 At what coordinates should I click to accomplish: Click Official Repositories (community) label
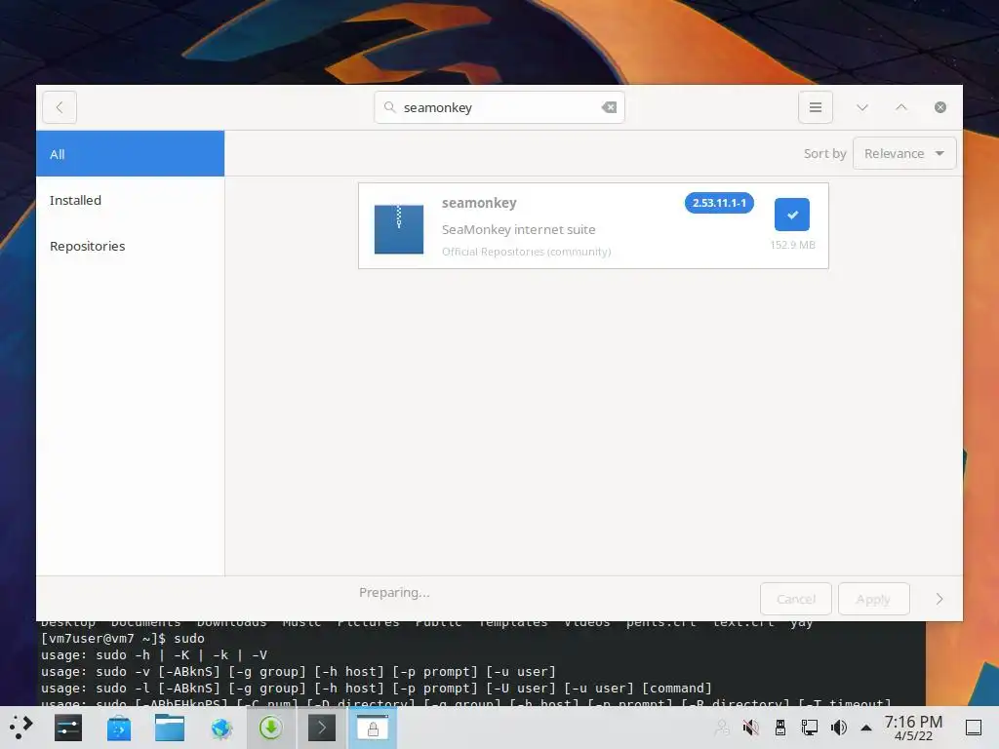point(526,252)
